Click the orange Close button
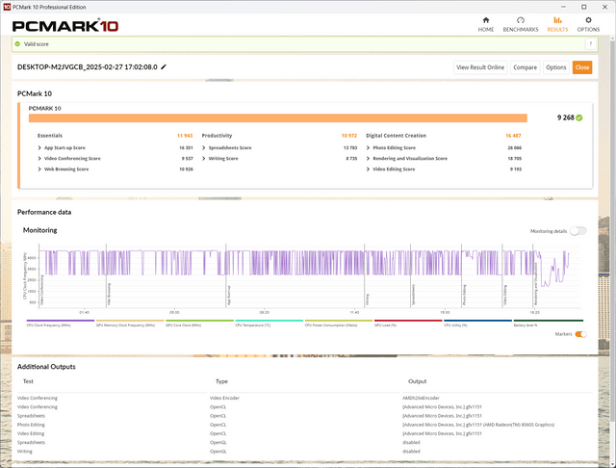 coord(581,67)
